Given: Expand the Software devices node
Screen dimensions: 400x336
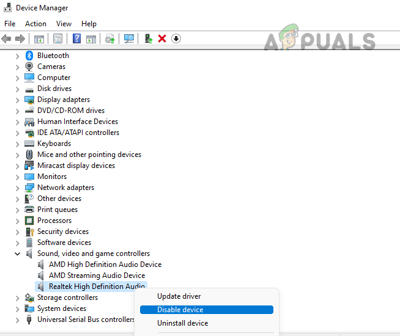Looking at the screenshot, I should (17, 243).
